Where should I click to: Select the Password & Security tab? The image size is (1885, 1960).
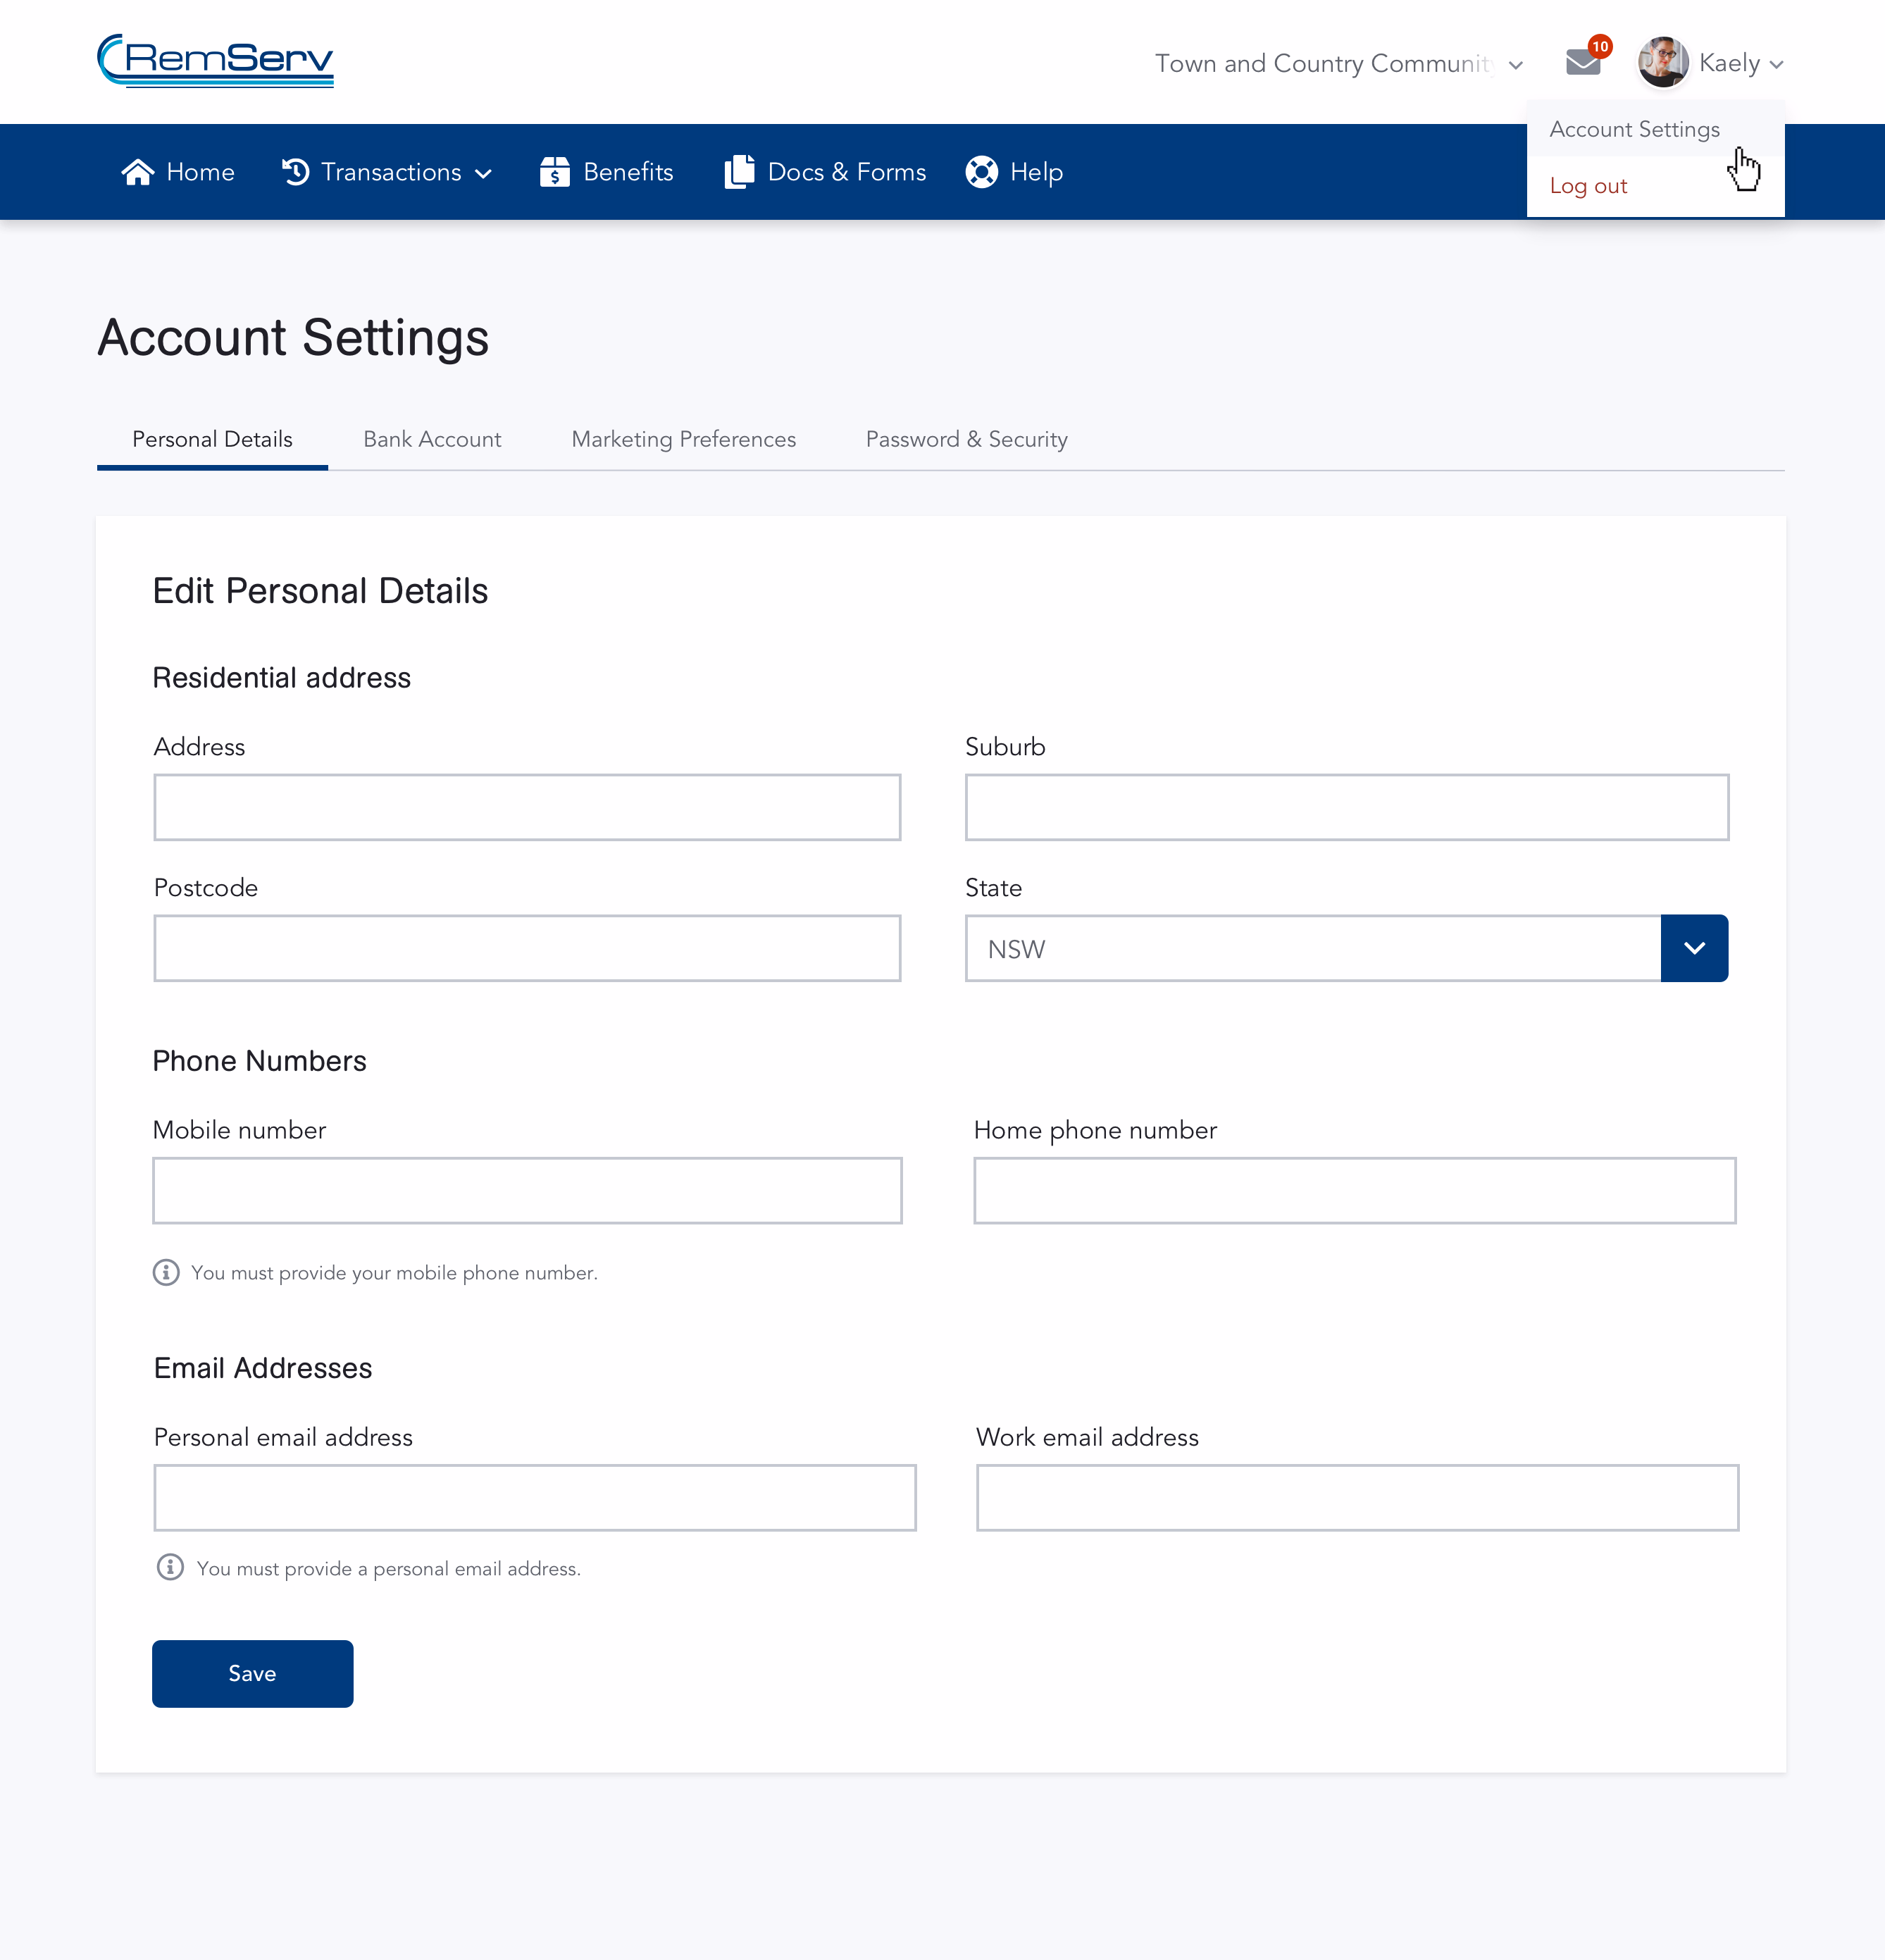point(966,439)
